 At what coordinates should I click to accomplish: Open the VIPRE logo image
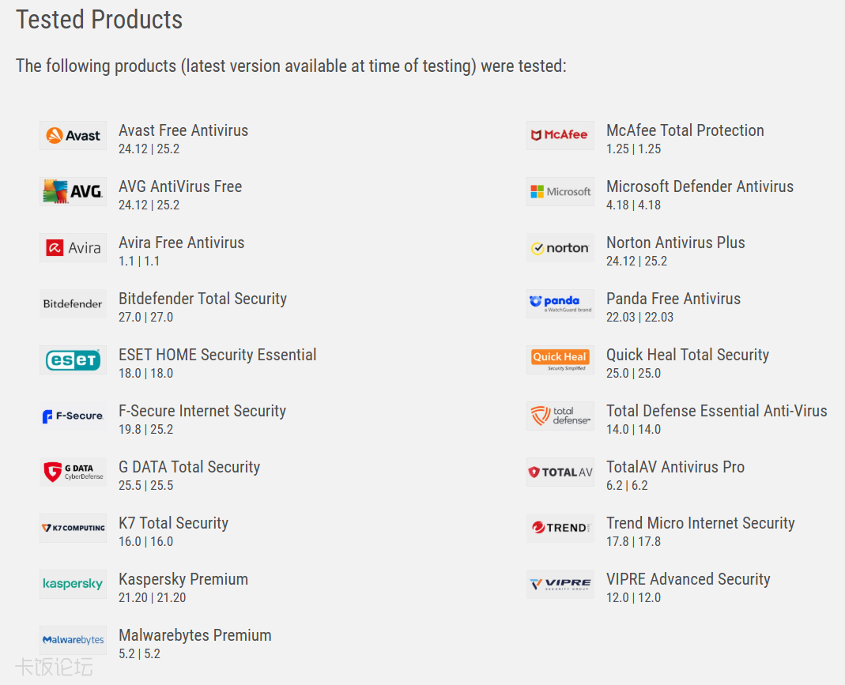(x=560, y=585)
